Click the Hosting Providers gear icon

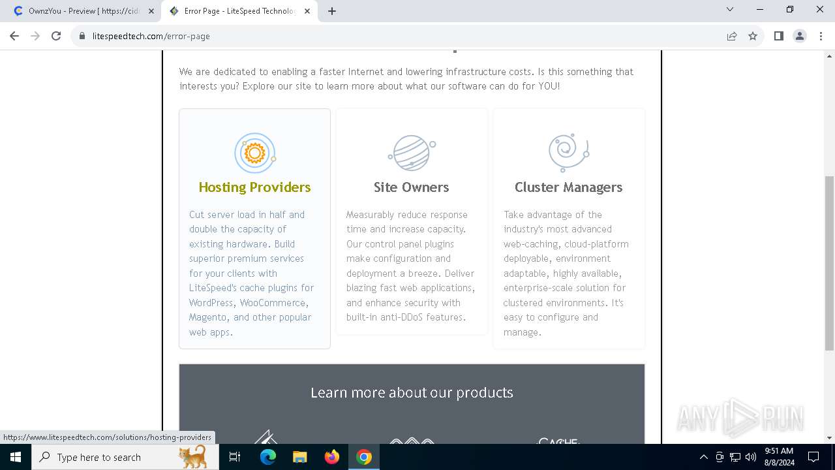tap(254, 153)
